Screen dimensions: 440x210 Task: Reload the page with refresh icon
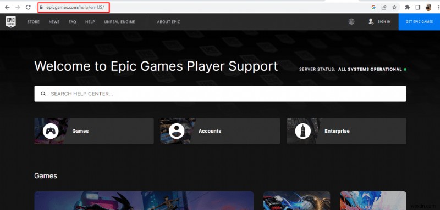click(28, 8)
